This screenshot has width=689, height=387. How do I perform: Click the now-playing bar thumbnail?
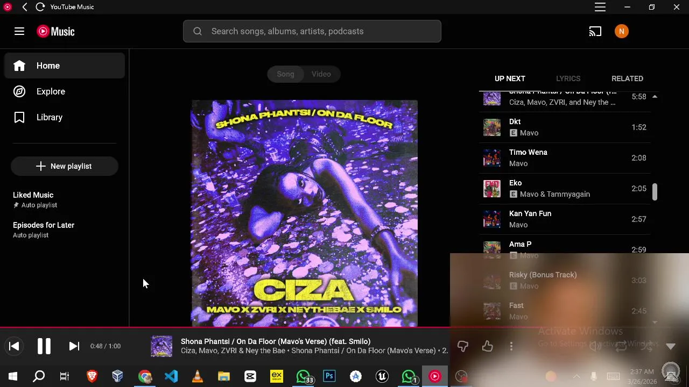point(161,346)
